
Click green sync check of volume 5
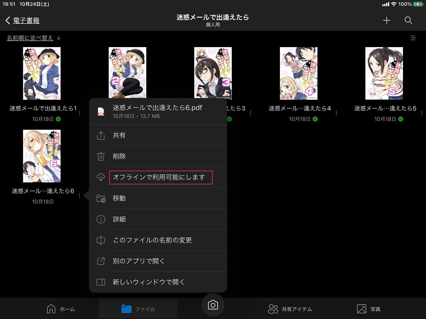tap(401, 119)
